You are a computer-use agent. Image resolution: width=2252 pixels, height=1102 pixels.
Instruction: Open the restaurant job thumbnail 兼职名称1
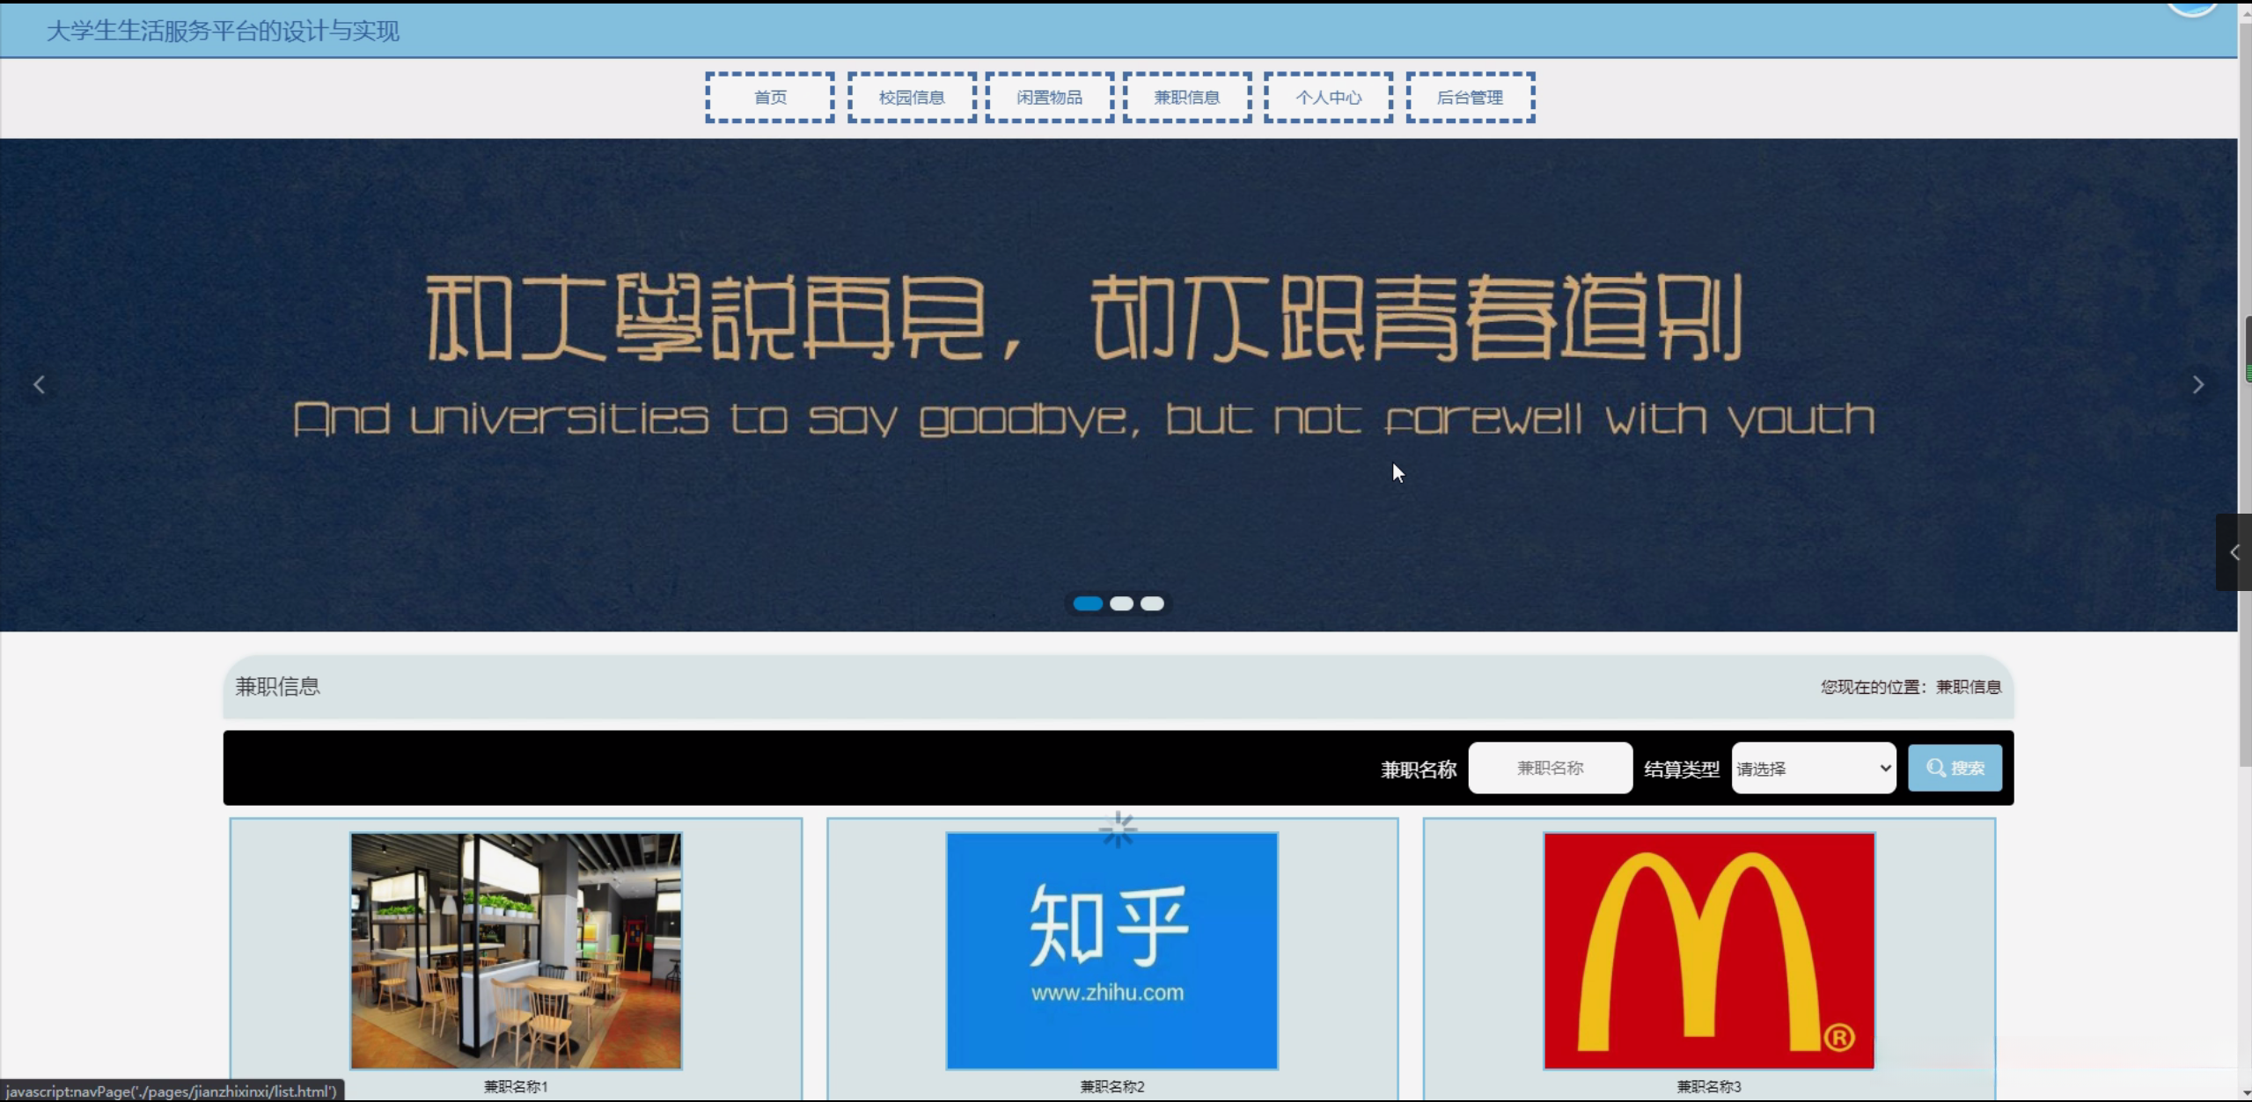pyautogui.click(x=516, y=951)
